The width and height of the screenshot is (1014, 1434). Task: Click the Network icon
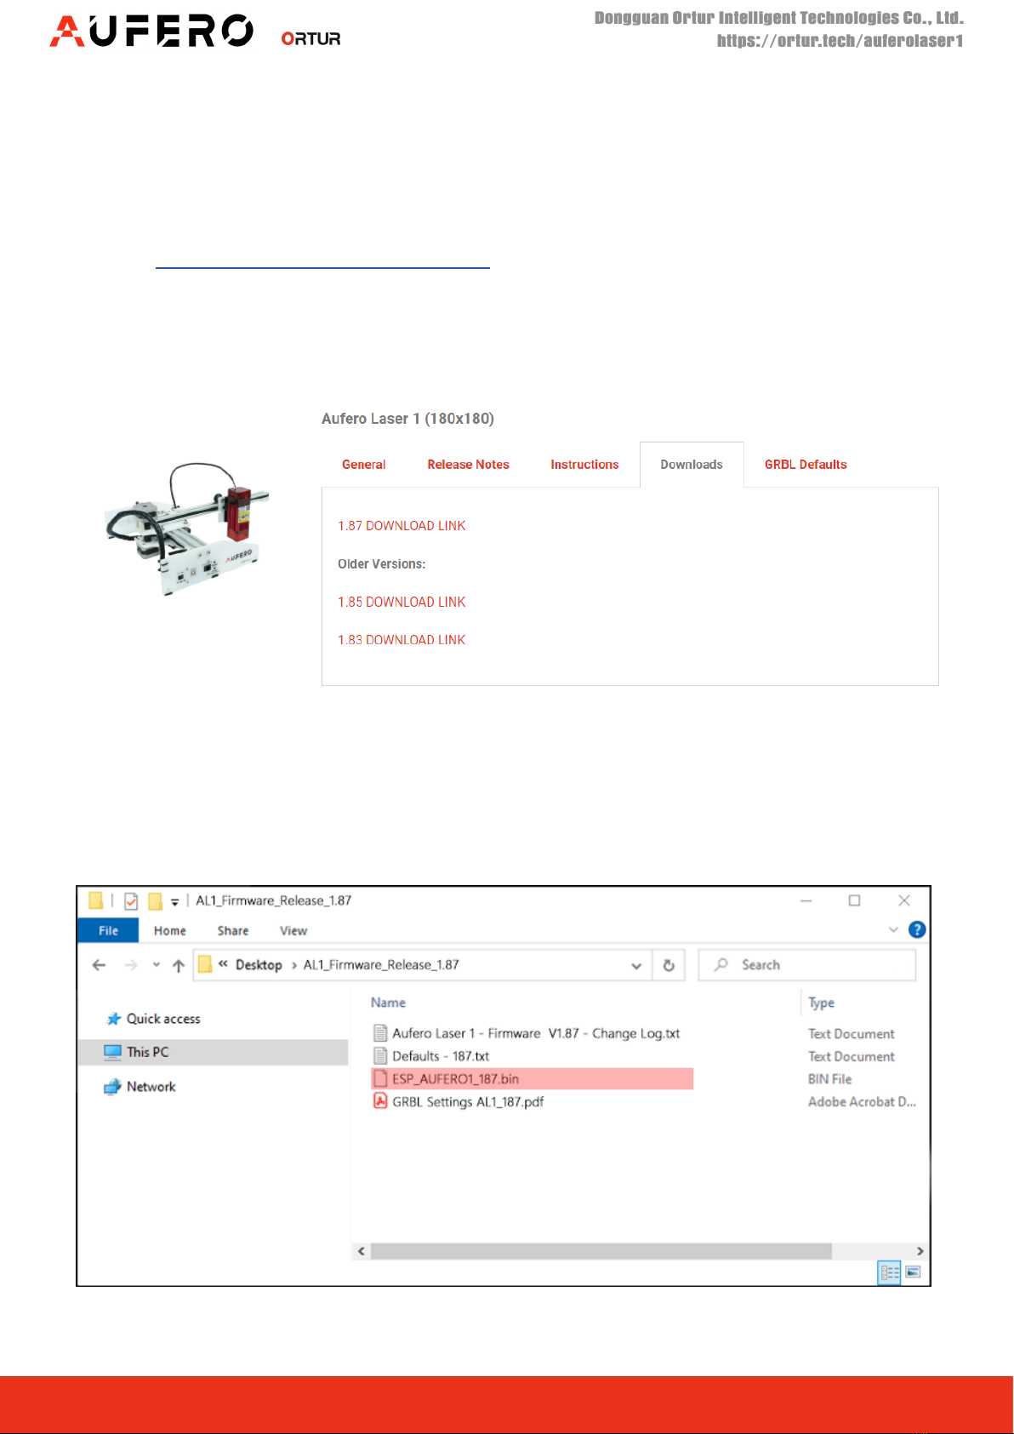click(113, 1087)
